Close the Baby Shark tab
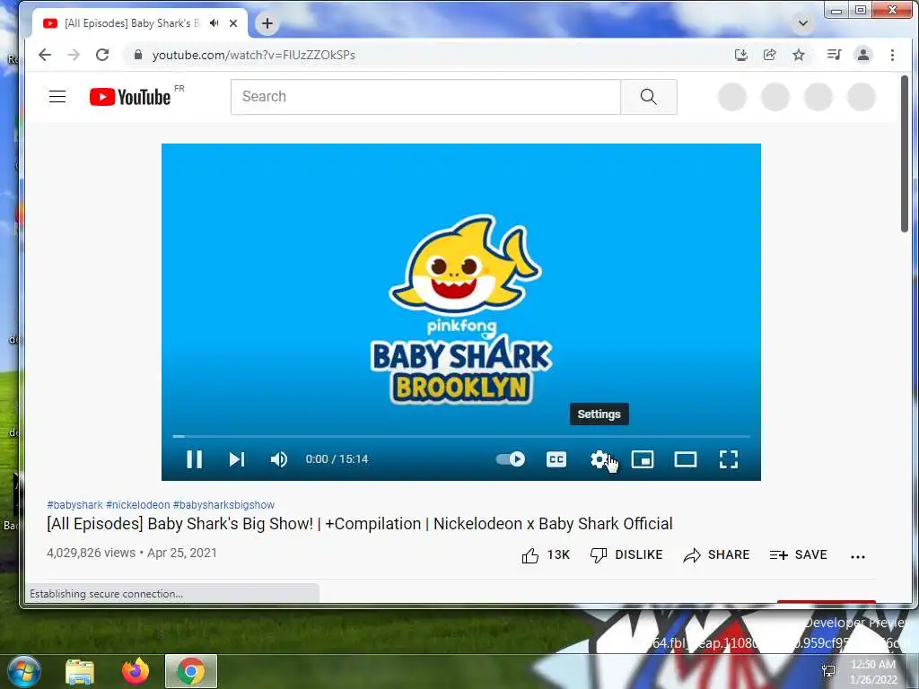 (x=233, y=23)
